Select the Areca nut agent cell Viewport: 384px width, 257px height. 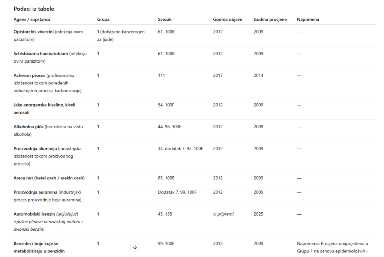(49, 178)
